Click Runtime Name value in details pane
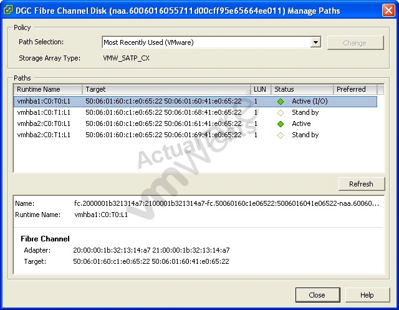The height and width of the screenshot is (310, 399). pyautogui.click(x=101, y=215)
